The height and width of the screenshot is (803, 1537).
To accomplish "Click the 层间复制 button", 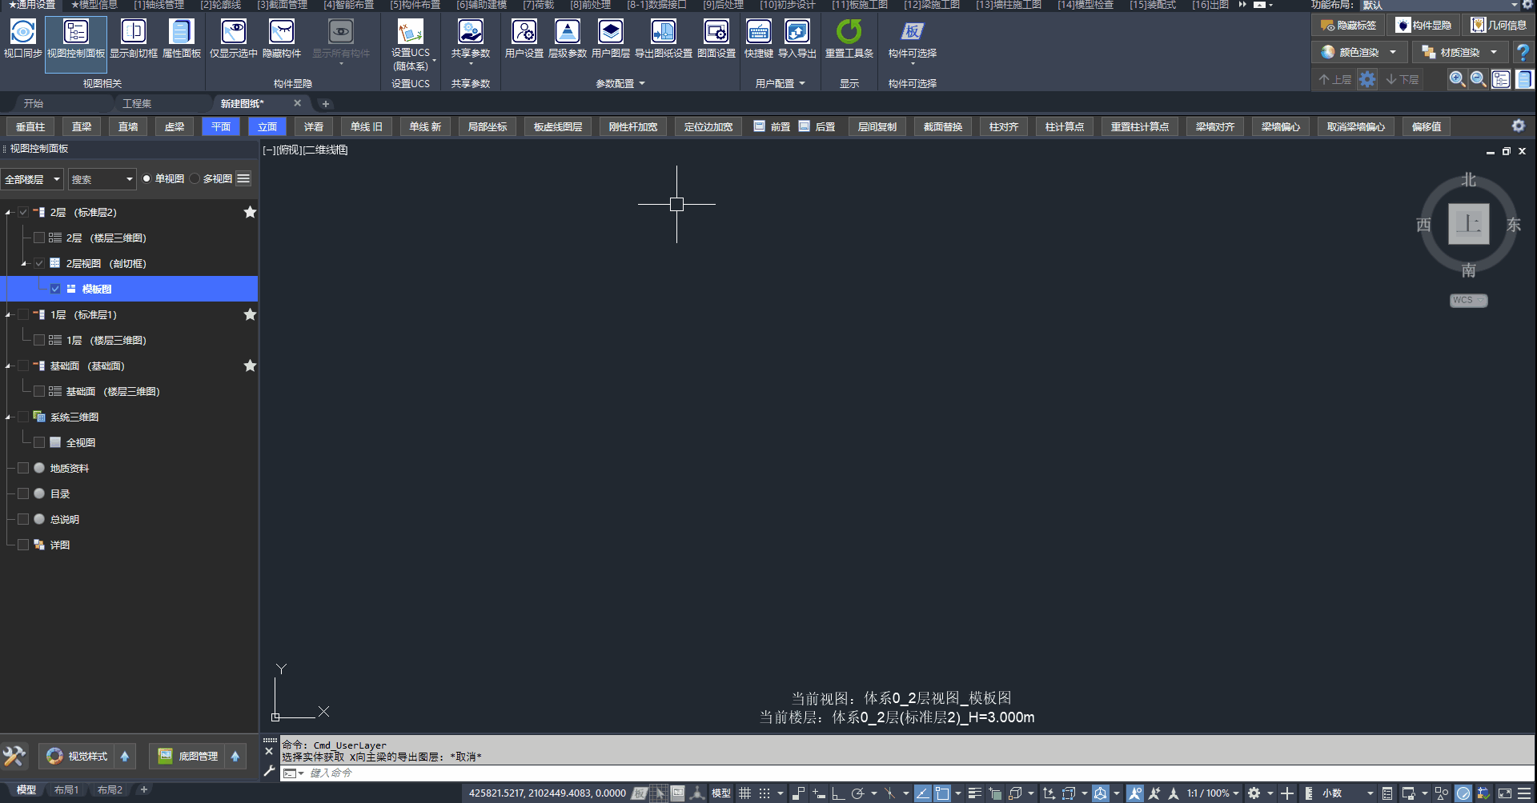I will (877, 126).
